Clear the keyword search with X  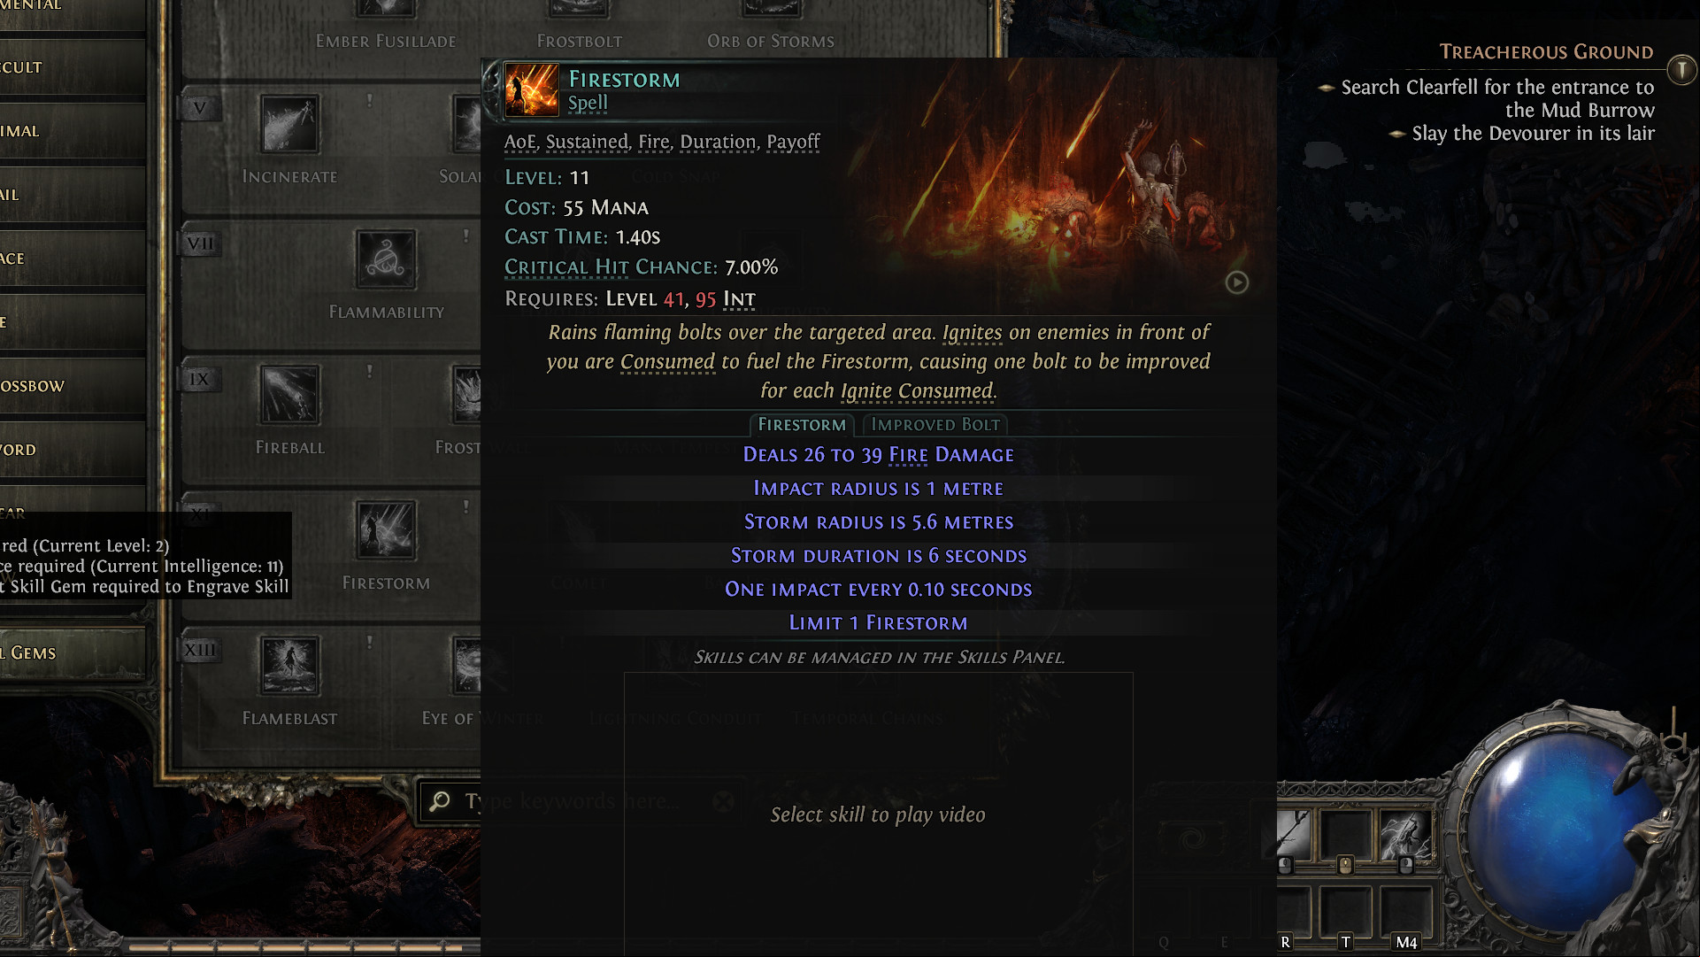pyautogui.click(x=724, y=801)
